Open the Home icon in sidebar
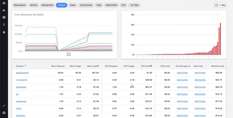Viewport: 233px width, 118px height. (4, 3)
